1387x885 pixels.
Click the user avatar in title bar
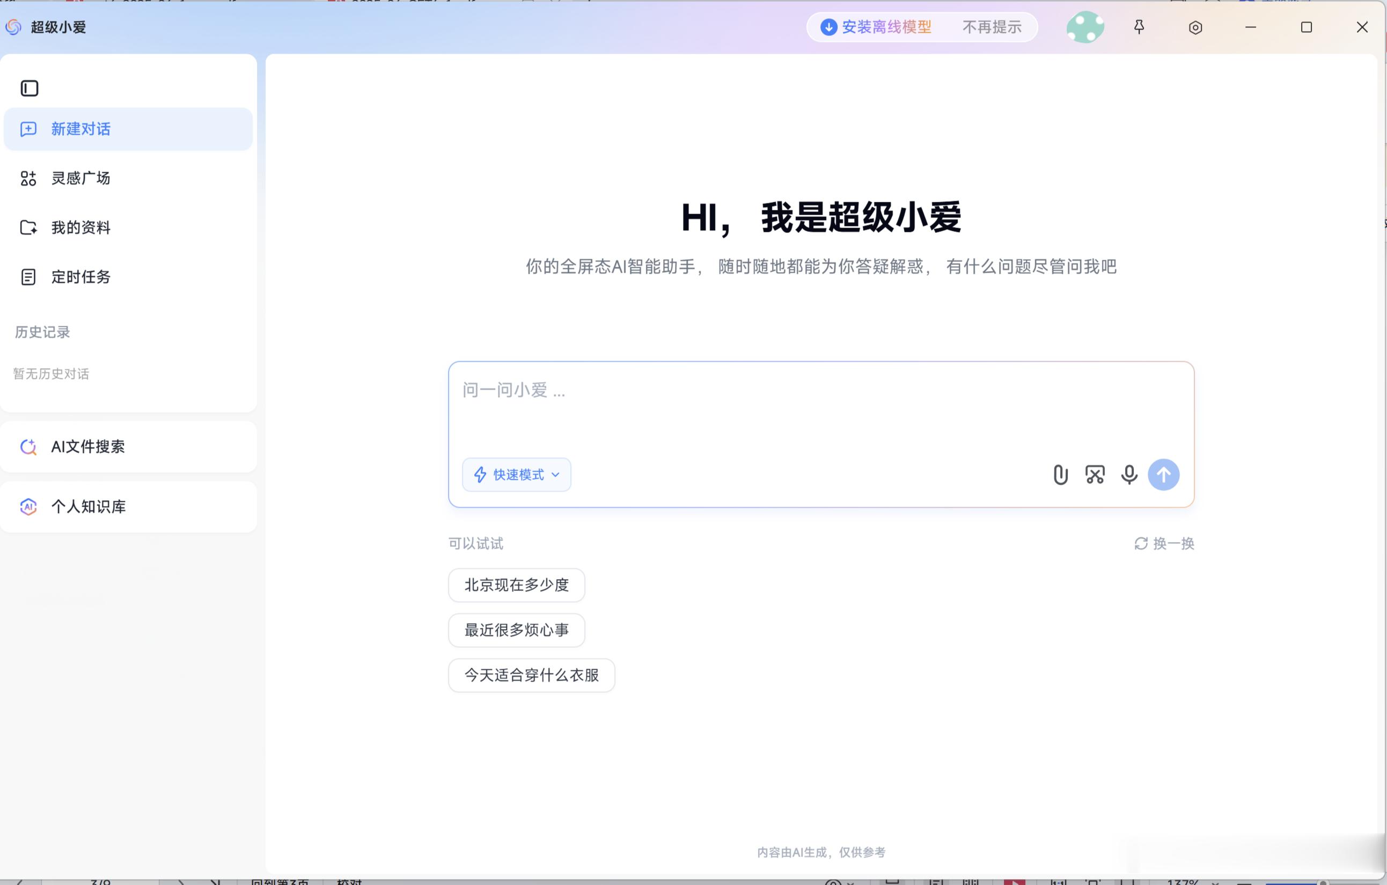click(x=1085, y=27)
